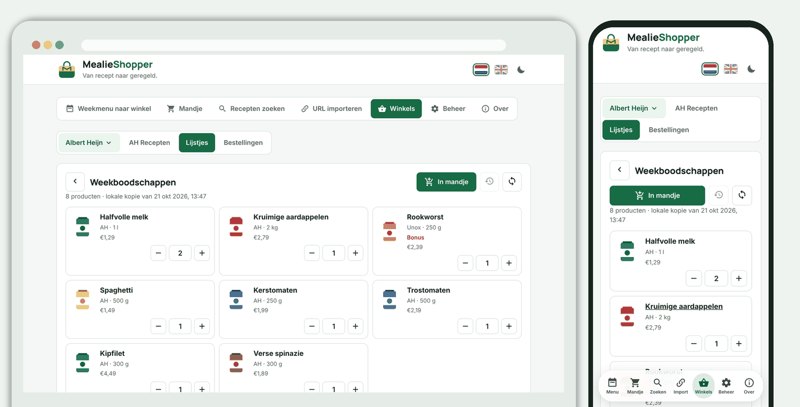Image resolution: width=800 pixels, height=407 pixels.
Task: Increase Rookworst quantity on desktop
Action: tap(509, 263)
